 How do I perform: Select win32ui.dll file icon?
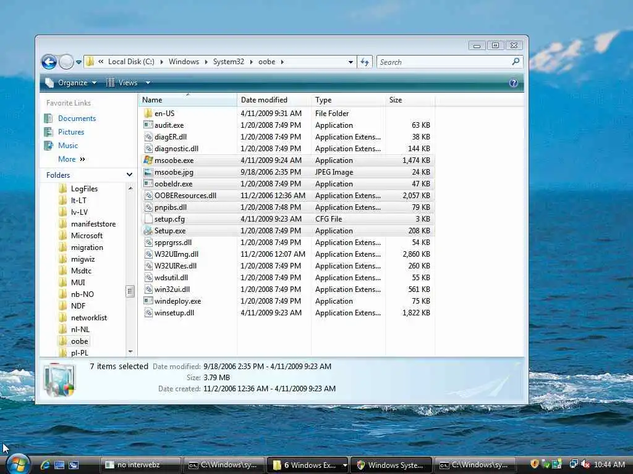(148, 289)
